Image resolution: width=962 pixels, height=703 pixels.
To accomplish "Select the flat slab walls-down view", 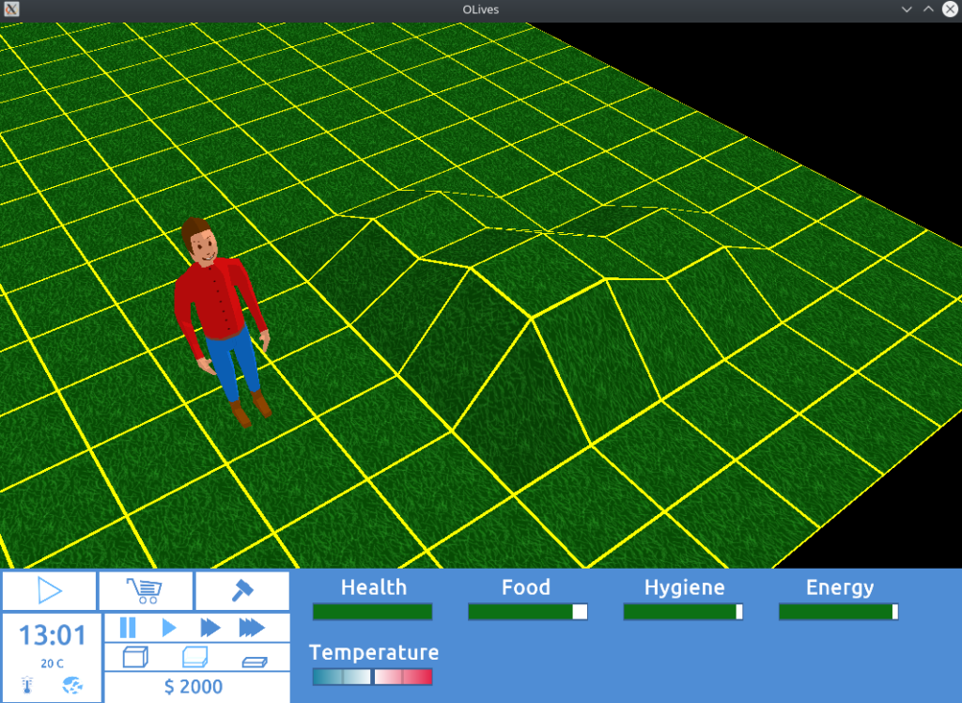I will 255,662.
